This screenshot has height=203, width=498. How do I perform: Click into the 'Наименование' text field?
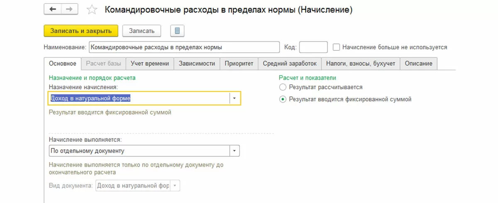(x=184, y=47)
